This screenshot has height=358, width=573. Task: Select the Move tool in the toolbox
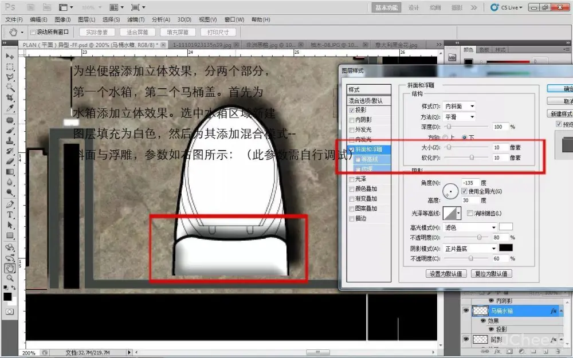coord(10,56)
